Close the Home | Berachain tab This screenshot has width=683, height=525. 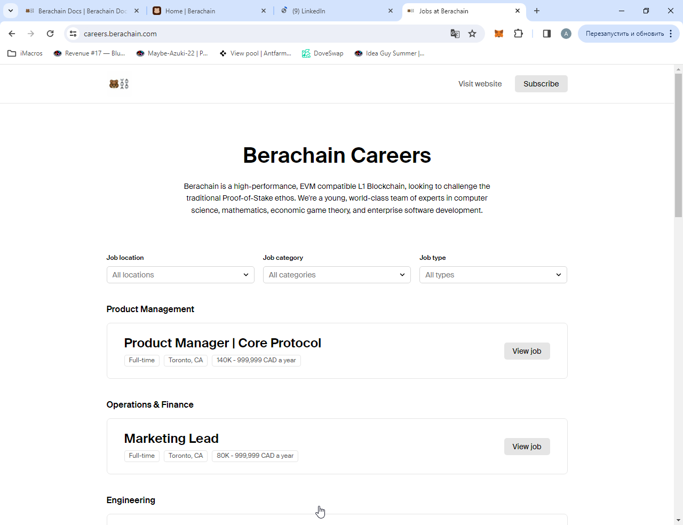264,11
